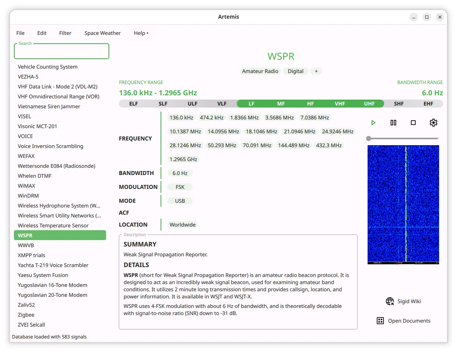Viewport: 457px width, 352px height.
Task: Click the 144.489 MHz frequency chip
Action: coord(294,145)
